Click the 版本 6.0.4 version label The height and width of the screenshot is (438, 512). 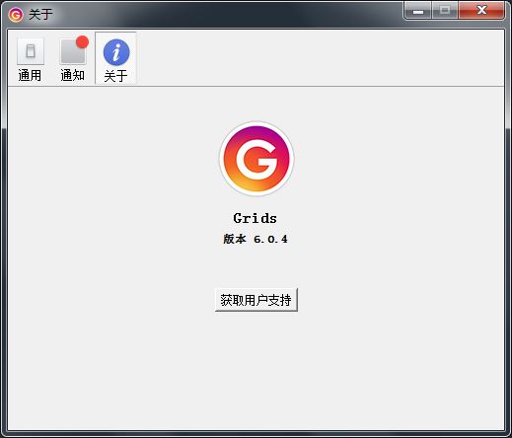[256, 239]
